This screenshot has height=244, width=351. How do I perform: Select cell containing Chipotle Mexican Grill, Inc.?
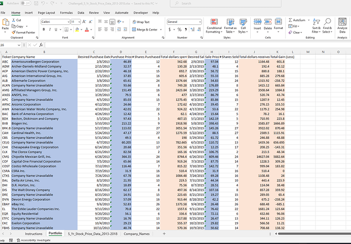[x=44, y=157]
